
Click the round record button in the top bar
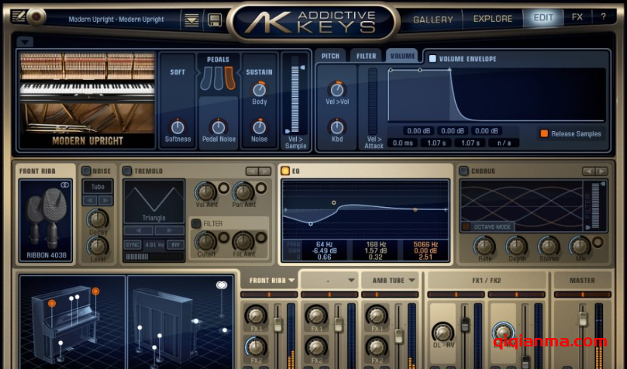tap(37, 17)
